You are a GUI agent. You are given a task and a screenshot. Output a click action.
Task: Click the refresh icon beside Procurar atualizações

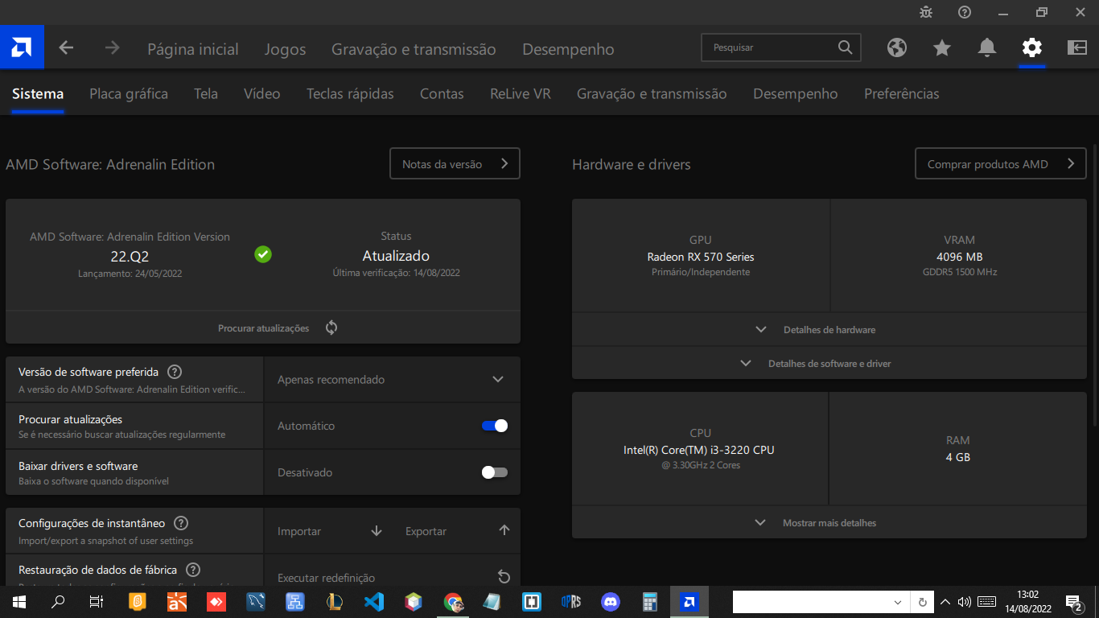point(331,328)
